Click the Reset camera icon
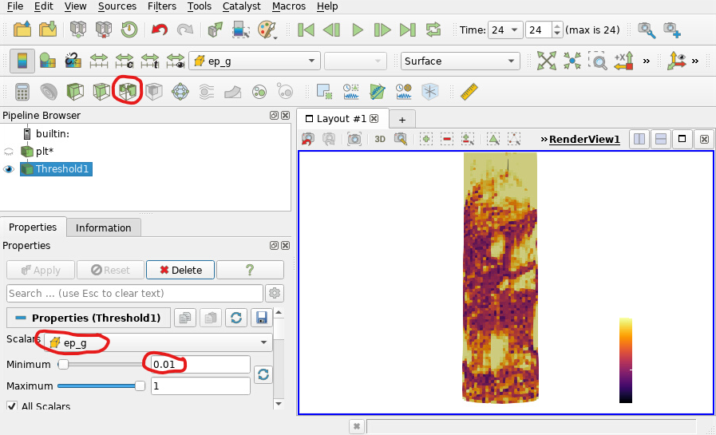Image resolution: width=716 pixels, height=435 pixels. (546, 61)
